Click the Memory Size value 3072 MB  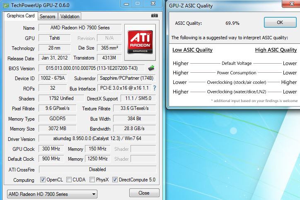[58, 129]
